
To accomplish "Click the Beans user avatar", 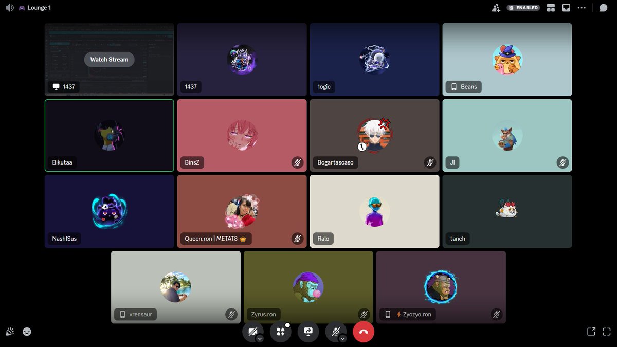I will click(507, 59).
